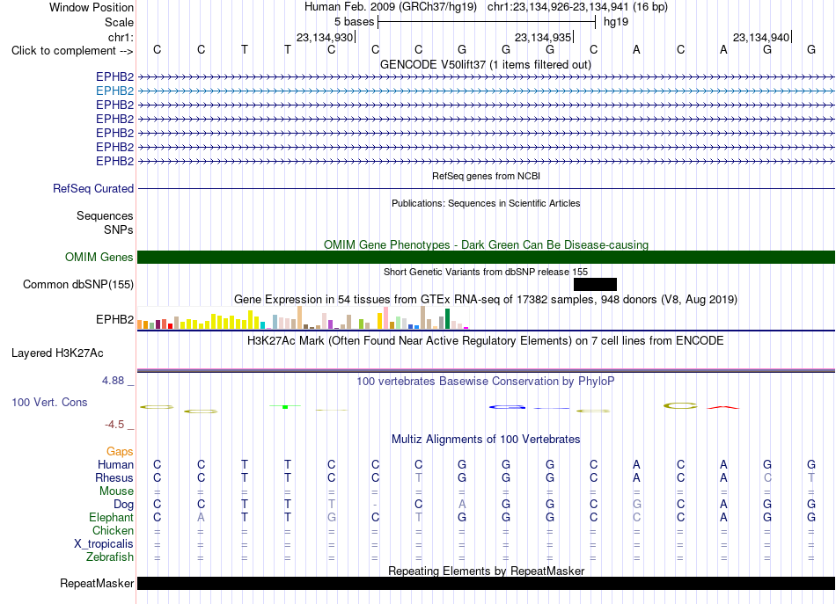
Task: Click the base A before 23,134,940 region
Action: point(723,49)
